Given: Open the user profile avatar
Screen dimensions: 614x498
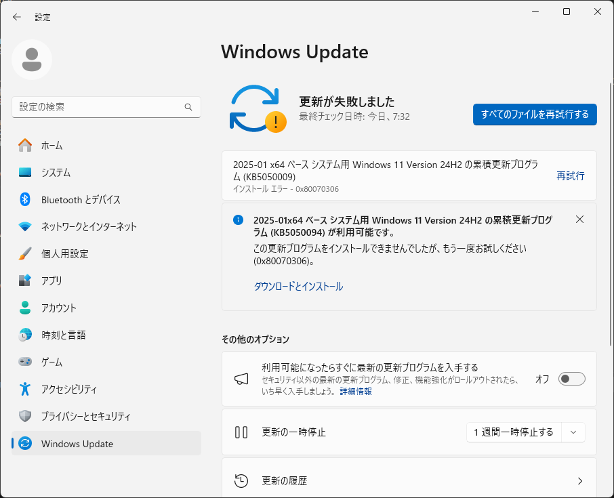Looking at the screenshot, I should click(32, 60).
